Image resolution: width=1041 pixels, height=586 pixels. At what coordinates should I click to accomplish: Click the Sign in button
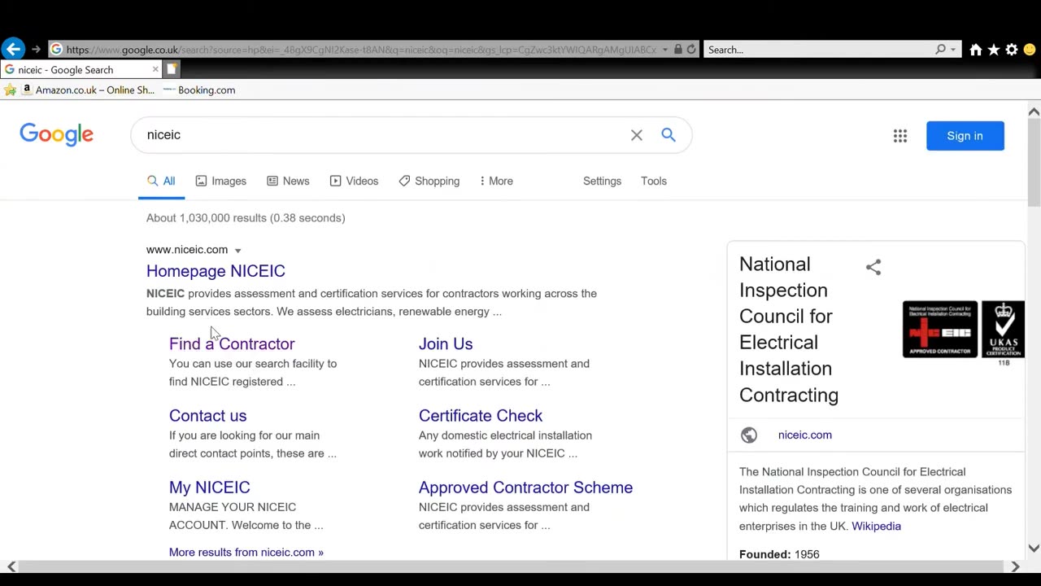click(x=965, y=136)
